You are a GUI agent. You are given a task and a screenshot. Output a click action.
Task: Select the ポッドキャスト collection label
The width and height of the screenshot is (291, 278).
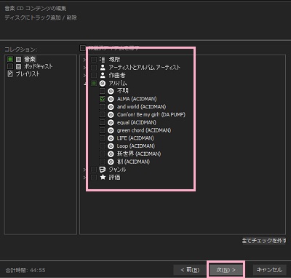[x=39, y=66]
